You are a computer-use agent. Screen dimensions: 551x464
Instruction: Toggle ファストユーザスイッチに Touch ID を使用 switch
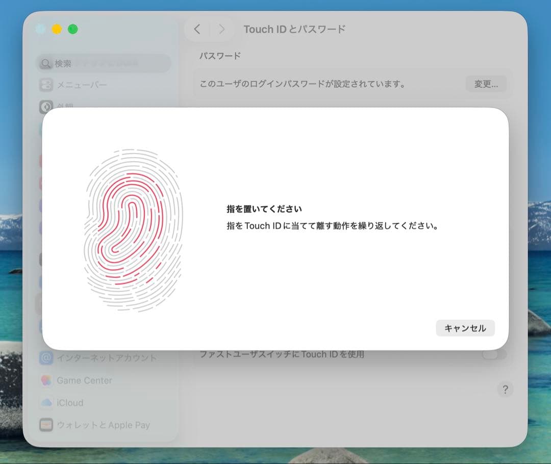[x=494, y=354]
